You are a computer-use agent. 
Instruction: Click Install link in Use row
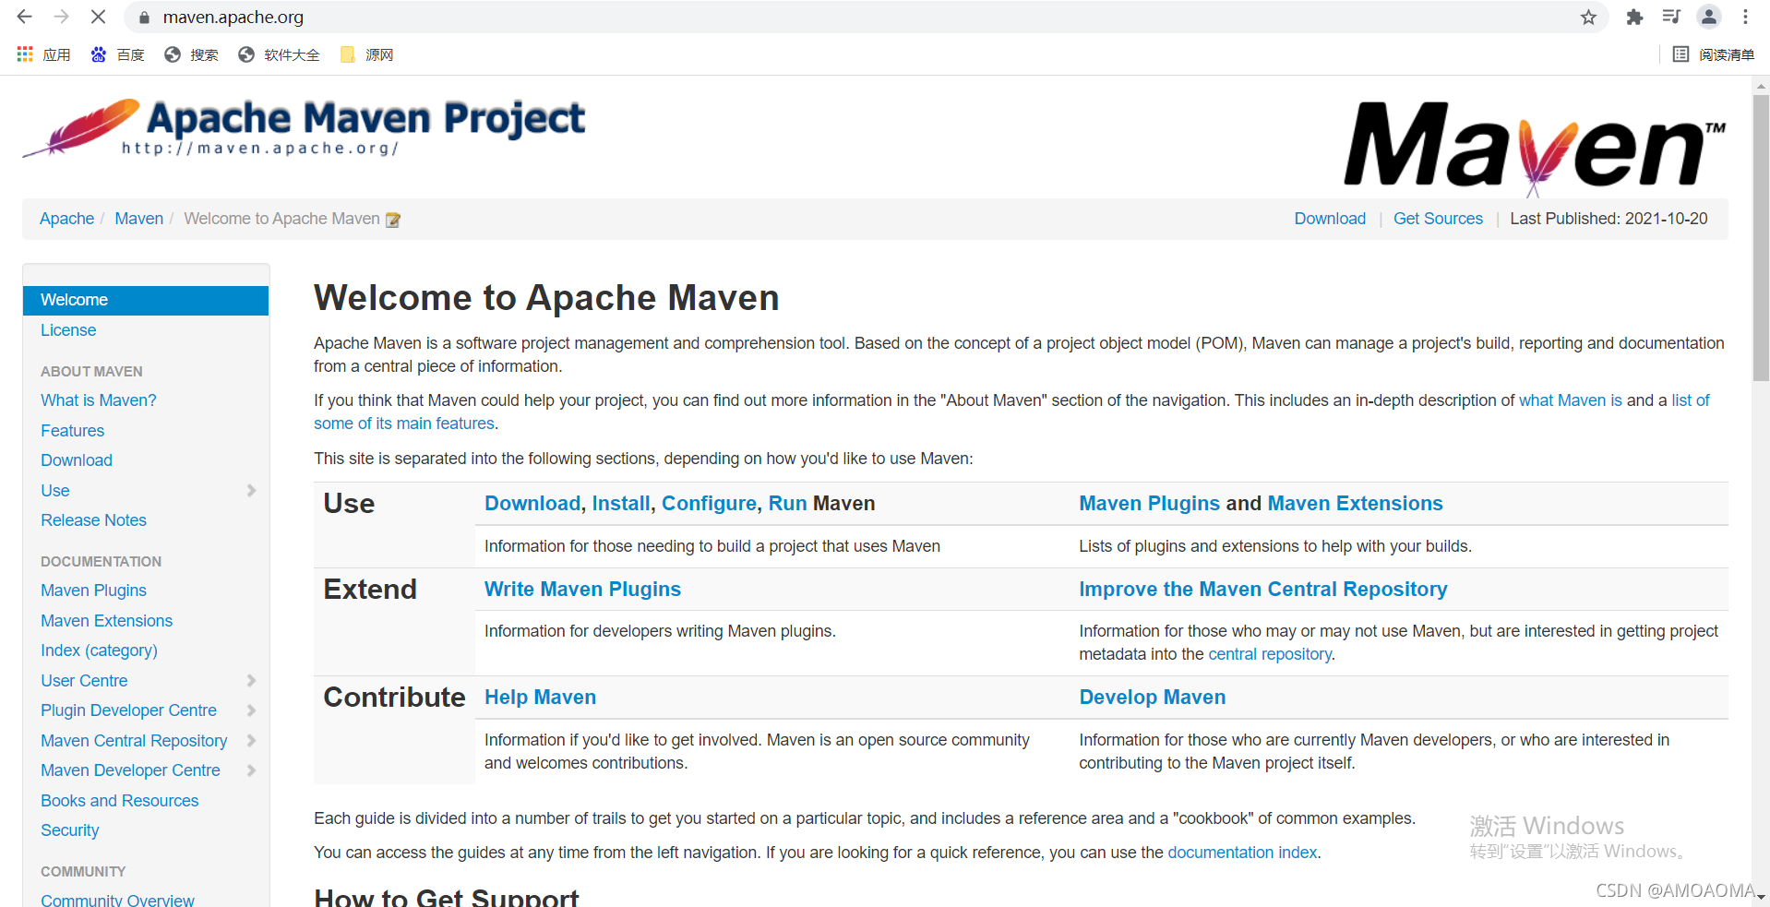click(x=621, y=504)
